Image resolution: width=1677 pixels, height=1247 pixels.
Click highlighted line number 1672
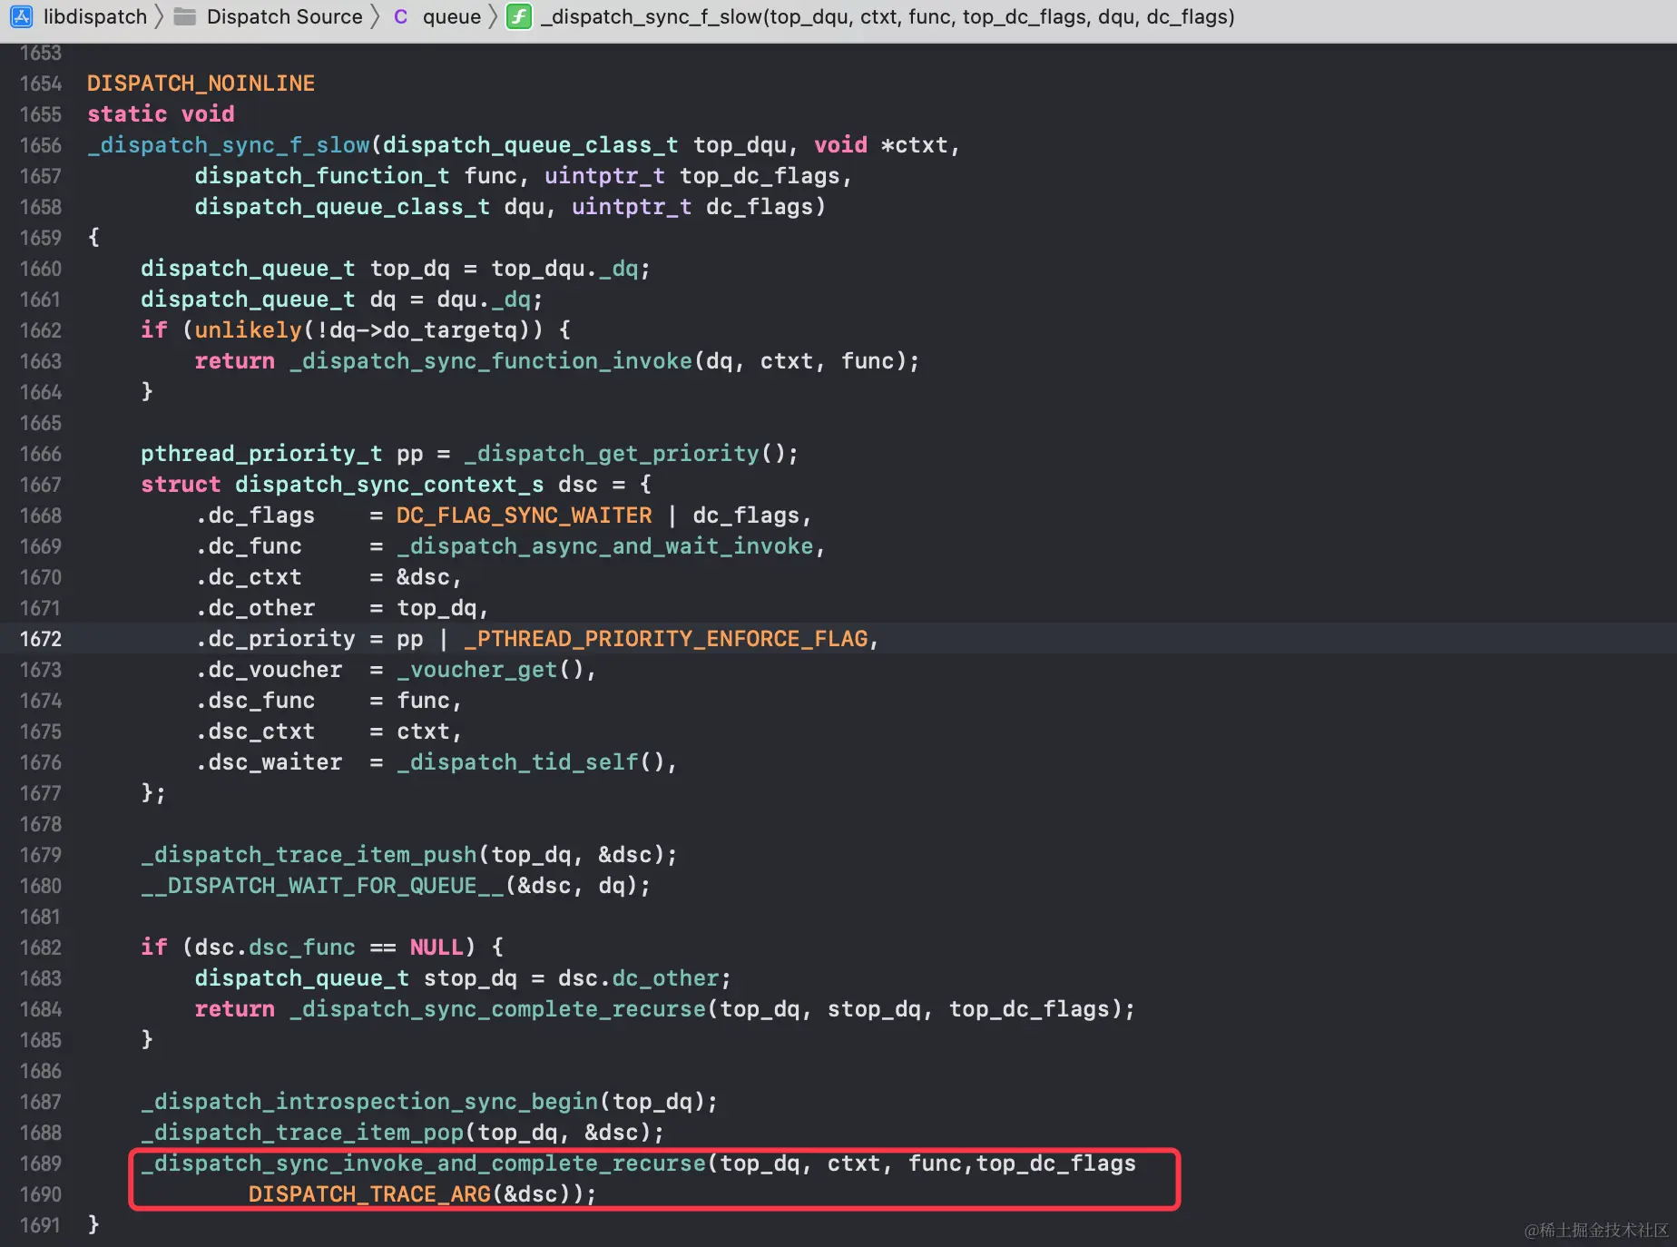(x=41, y=639)
